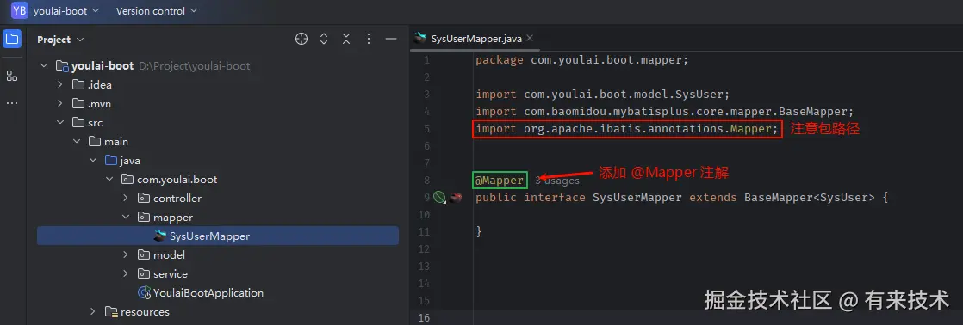Hide the Project panel with minimize icon
Viewport: 963px width, 325px height.
[390, 40]
